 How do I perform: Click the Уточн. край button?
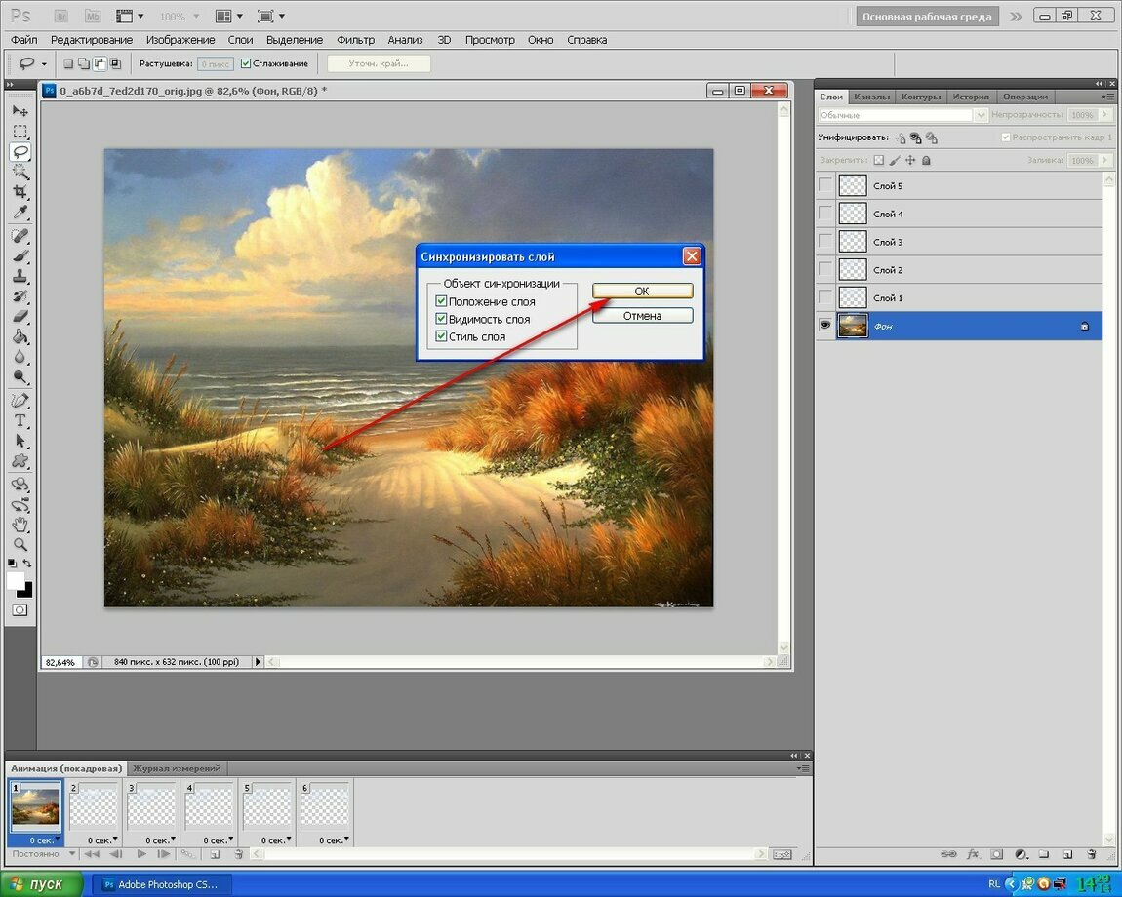379,63
